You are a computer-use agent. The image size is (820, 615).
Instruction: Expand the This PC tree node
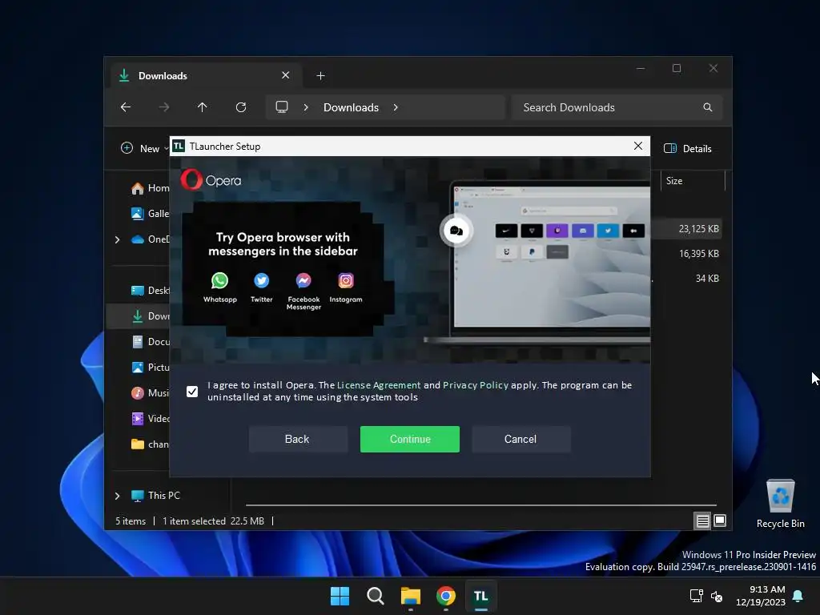pos(117,496)
